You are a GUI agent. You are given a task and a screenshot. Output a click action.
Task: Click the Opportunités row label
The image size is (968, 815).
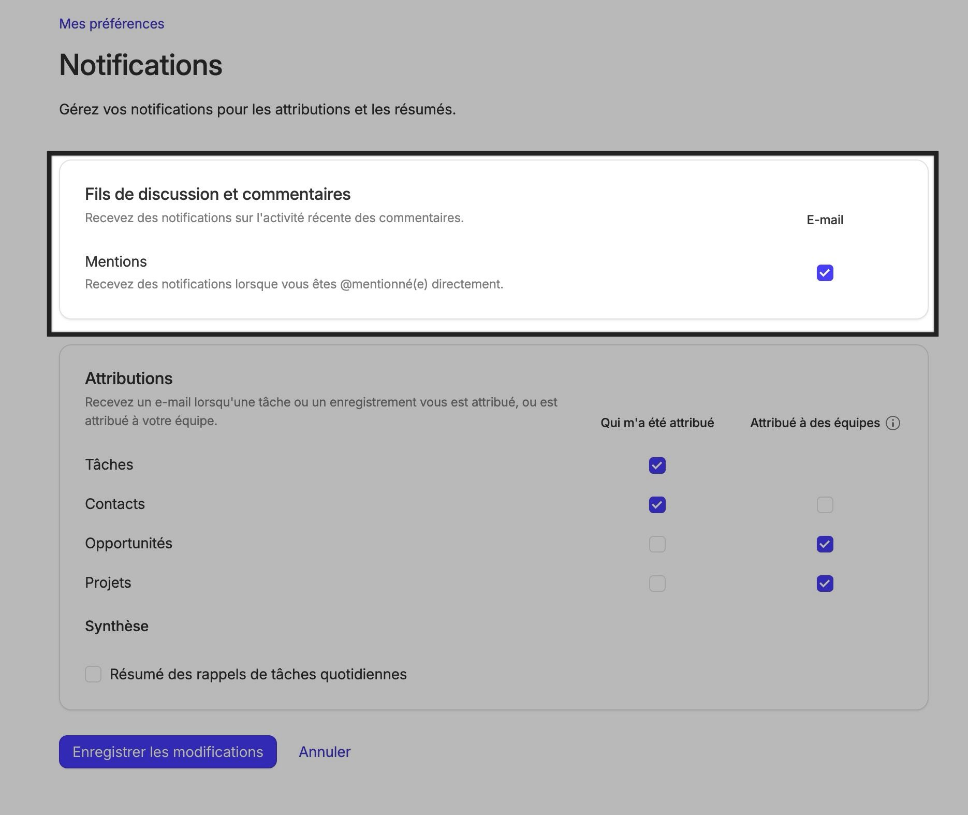pos(128,543)
